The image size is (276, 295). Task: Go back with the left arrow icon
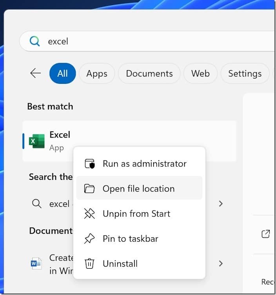click(x=35, y=73)
